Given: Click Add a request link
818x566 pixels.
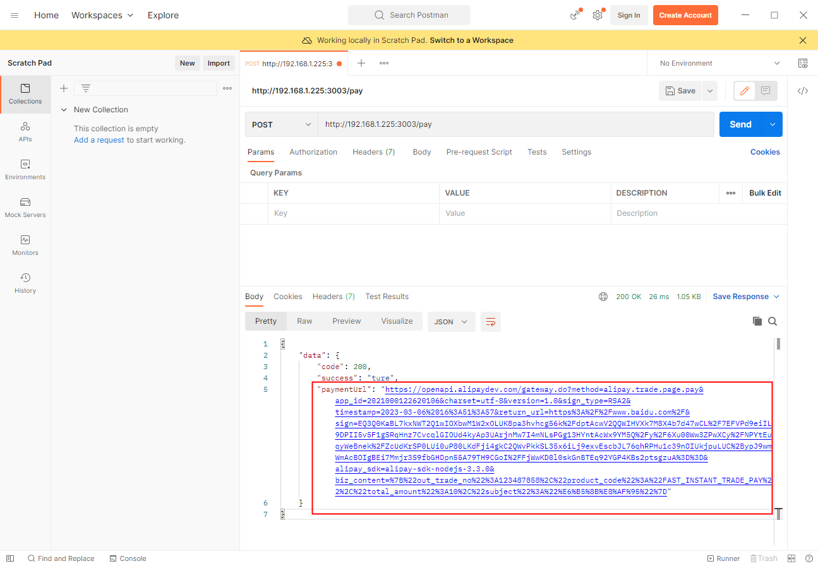Looking at the screenshot, I should 99,140.
